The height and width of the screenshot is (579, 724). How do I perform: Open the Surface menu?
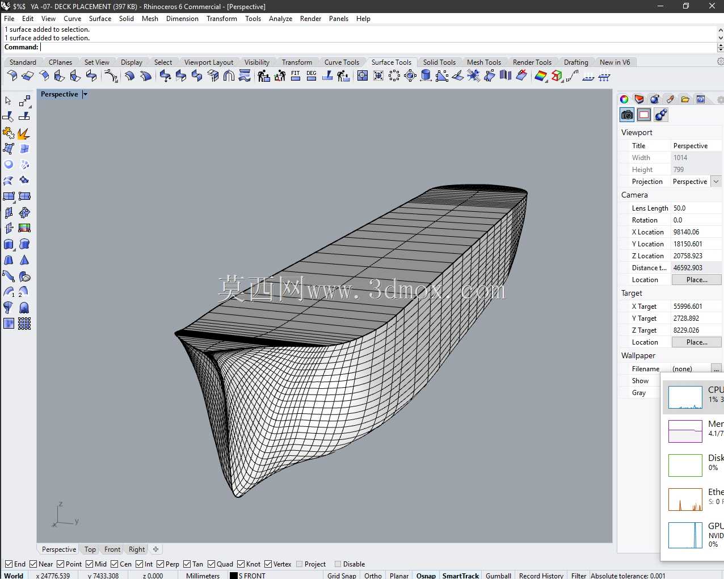pyautogui.click(x=100, y=19)
